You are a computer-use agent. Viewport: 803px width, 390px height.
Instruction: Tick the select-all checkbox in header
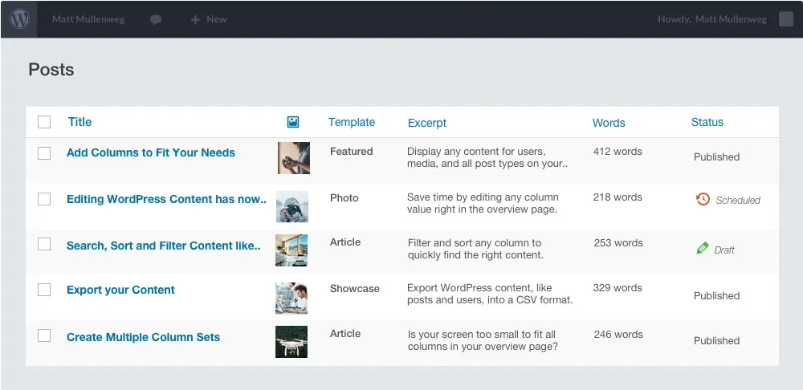click(44, 122)
